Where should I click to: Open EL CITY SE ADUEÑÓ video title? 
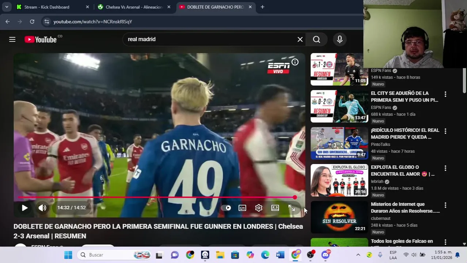pos(405,97)
